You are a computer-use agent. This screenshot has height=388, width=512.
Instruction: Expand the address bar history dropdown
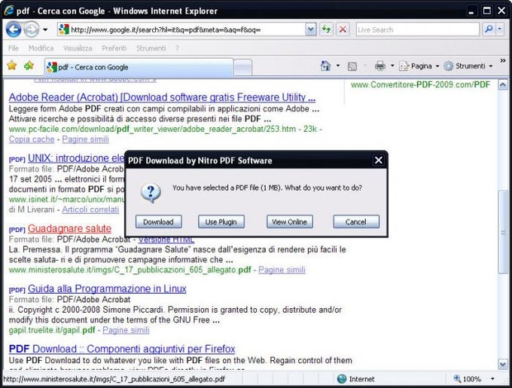coord(310,29)
